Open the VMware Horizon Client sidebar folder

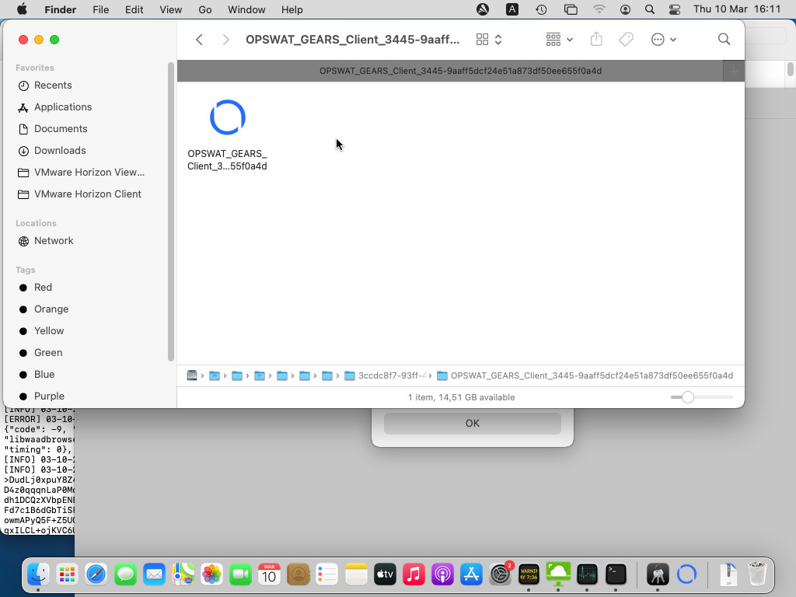pyautogui.click(x=87, y=194)
